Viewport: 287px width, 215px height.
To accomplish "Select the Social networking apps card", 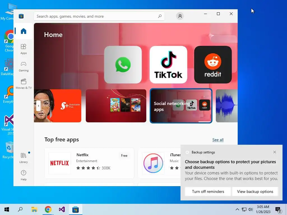I will (181, 106).
